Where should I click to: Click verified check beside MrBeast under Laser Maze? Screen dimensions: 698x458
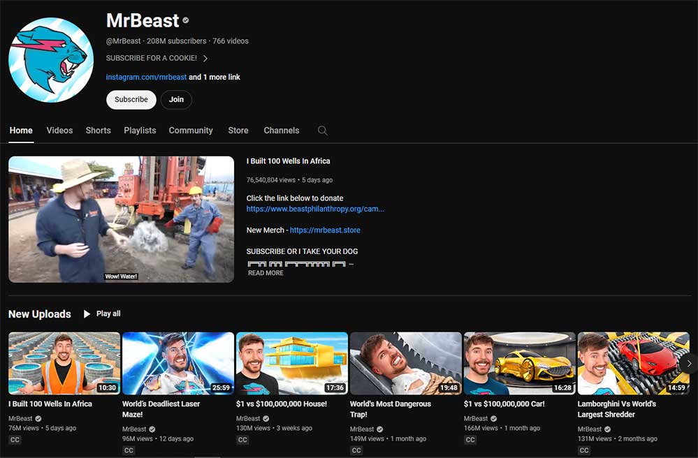(x=152, y=429)
